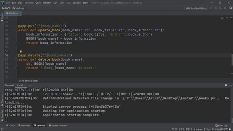Place cursor on @app.delete decorator line
Screen dimensions: 233x131
coord(45,55)
